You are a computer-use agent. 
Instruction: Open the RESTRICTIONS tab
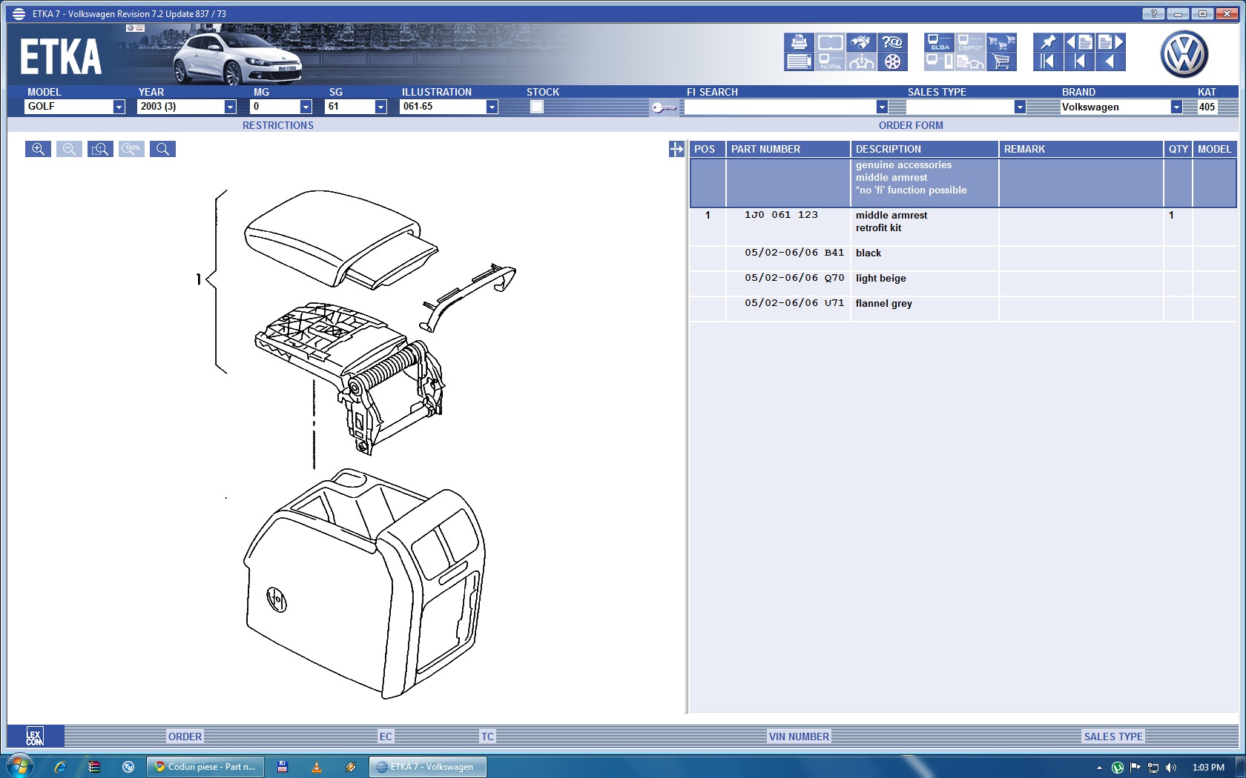(278, 125)
